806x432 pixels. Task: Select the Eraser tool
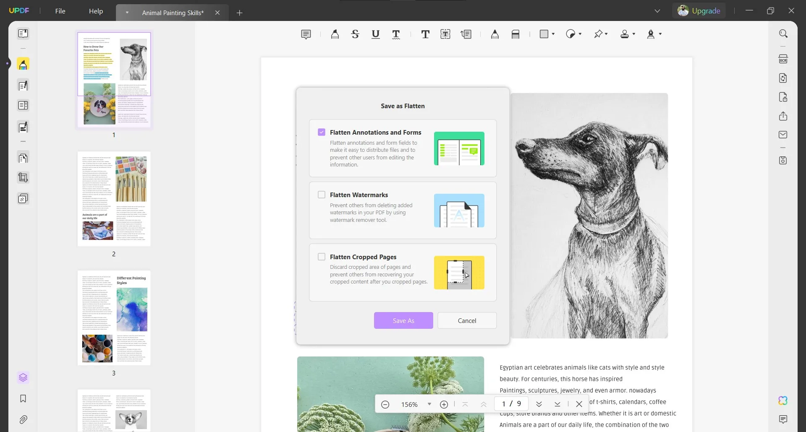click(x=516, y=34)
